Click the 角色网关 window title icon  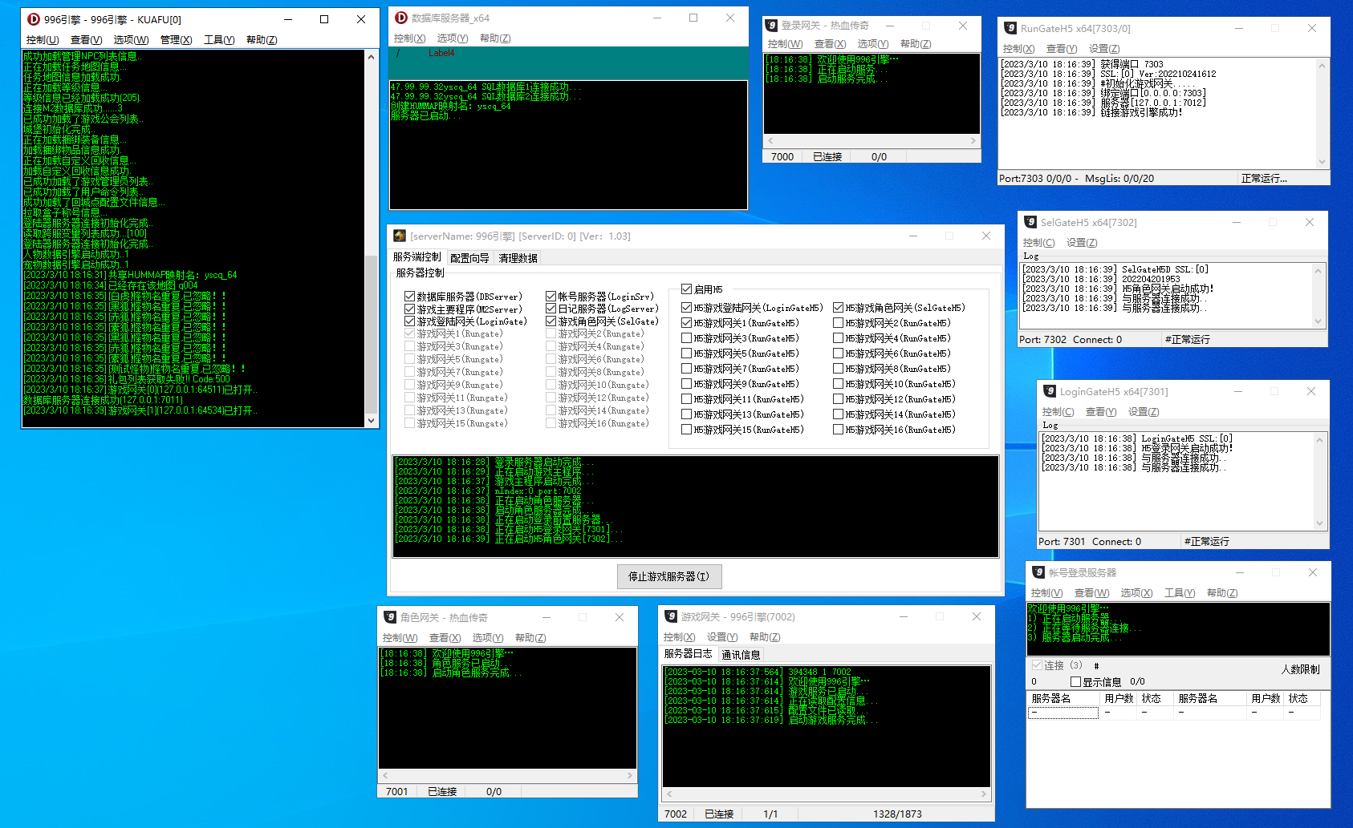tap(390, 617)
